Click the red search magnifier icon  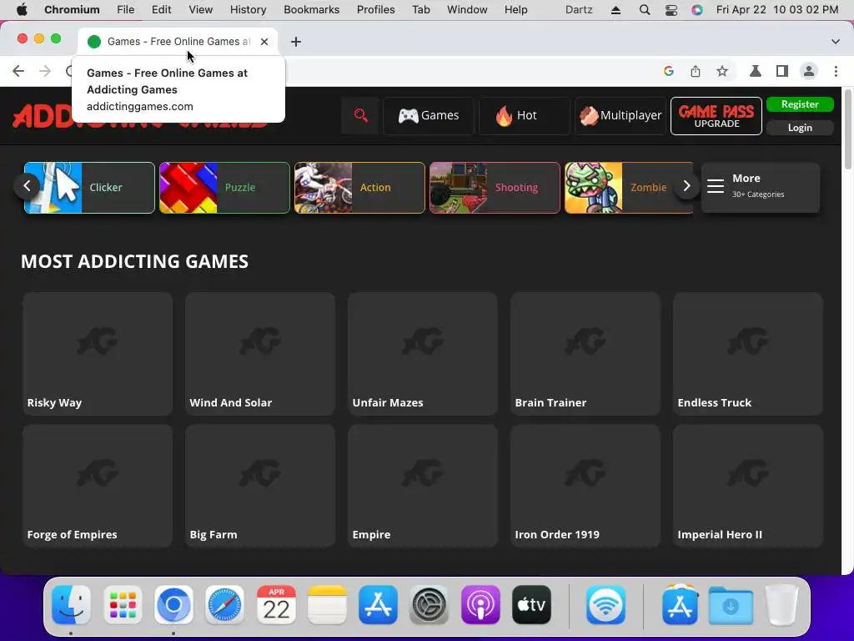pos(360,115)
